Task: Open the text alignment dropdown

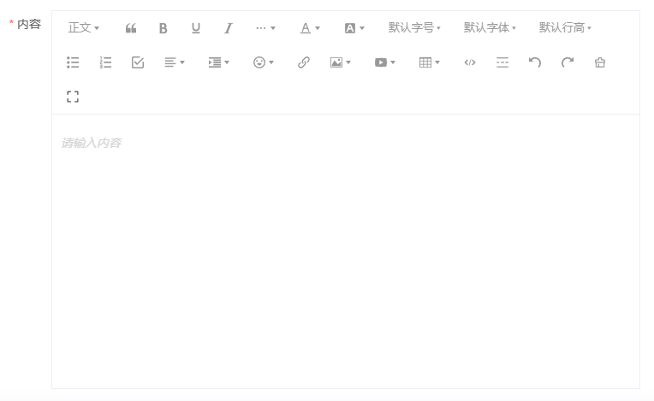Action: point(175,62)
